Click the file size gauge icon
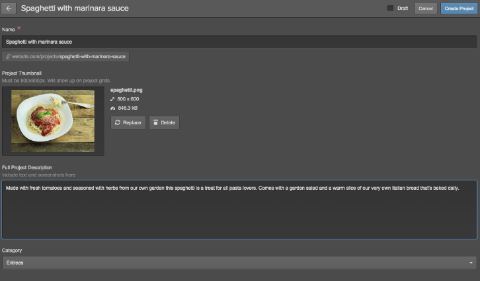 [112, 108]
